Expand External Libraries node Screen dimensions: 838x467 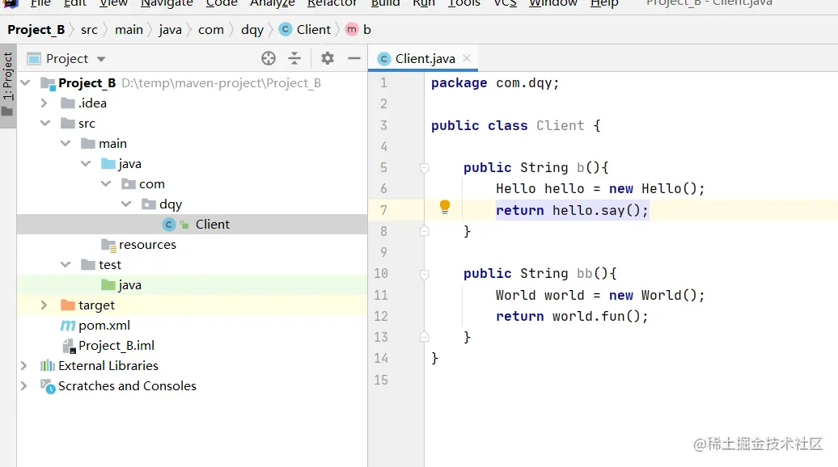click(24, 365)
